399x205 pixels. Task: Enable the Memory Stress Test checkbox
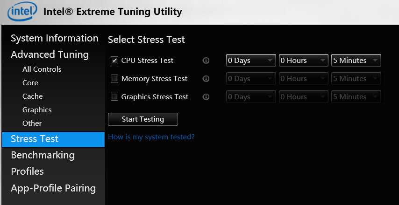[x=114, y=79]
